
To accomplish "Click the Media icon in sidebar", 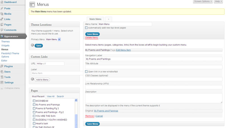I will pyautogui.click(x=2, y=14).
